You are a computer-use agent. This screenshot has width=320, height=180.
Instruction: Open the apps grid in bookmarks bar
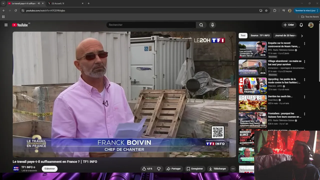[x=3, y=17]
